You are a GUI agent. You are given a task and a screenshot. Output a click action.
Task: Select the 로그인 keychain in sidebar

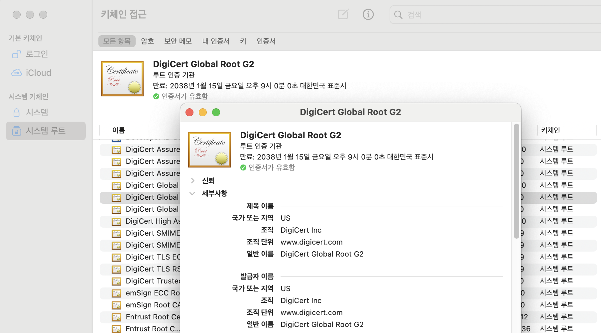point(46,54)
